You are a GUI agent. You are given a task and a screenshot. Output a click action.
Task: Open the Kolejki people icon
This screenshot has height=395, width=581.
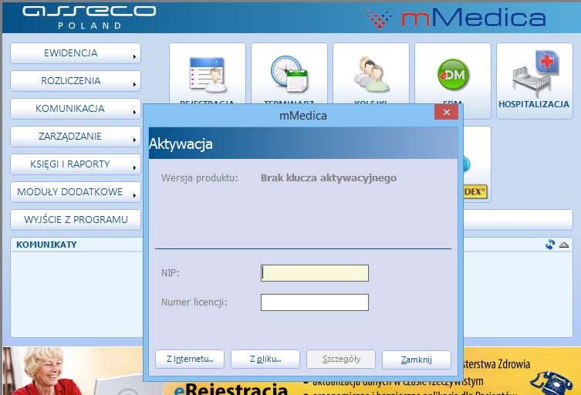click(x=371, y=75)
